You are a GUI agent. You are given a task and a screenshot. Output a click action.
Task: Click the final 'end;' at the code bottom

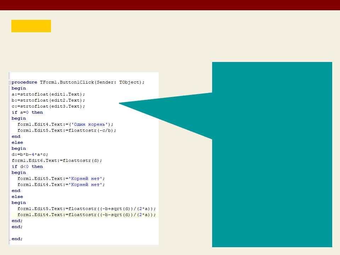click(x=17, y=239)
